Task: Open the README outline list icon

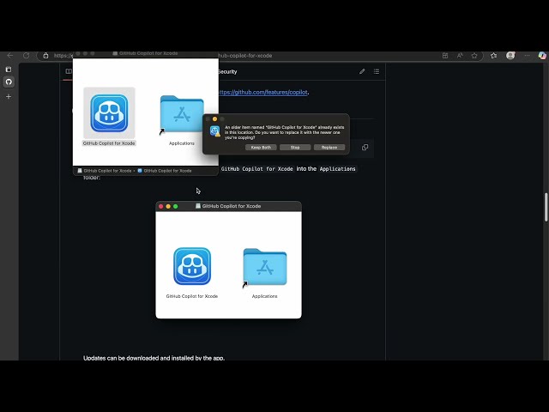Action: point(377,71)
